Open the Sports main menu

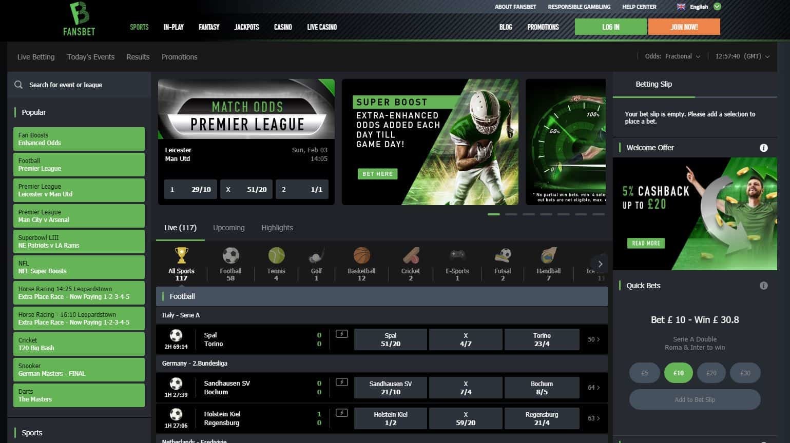(139, 27)
